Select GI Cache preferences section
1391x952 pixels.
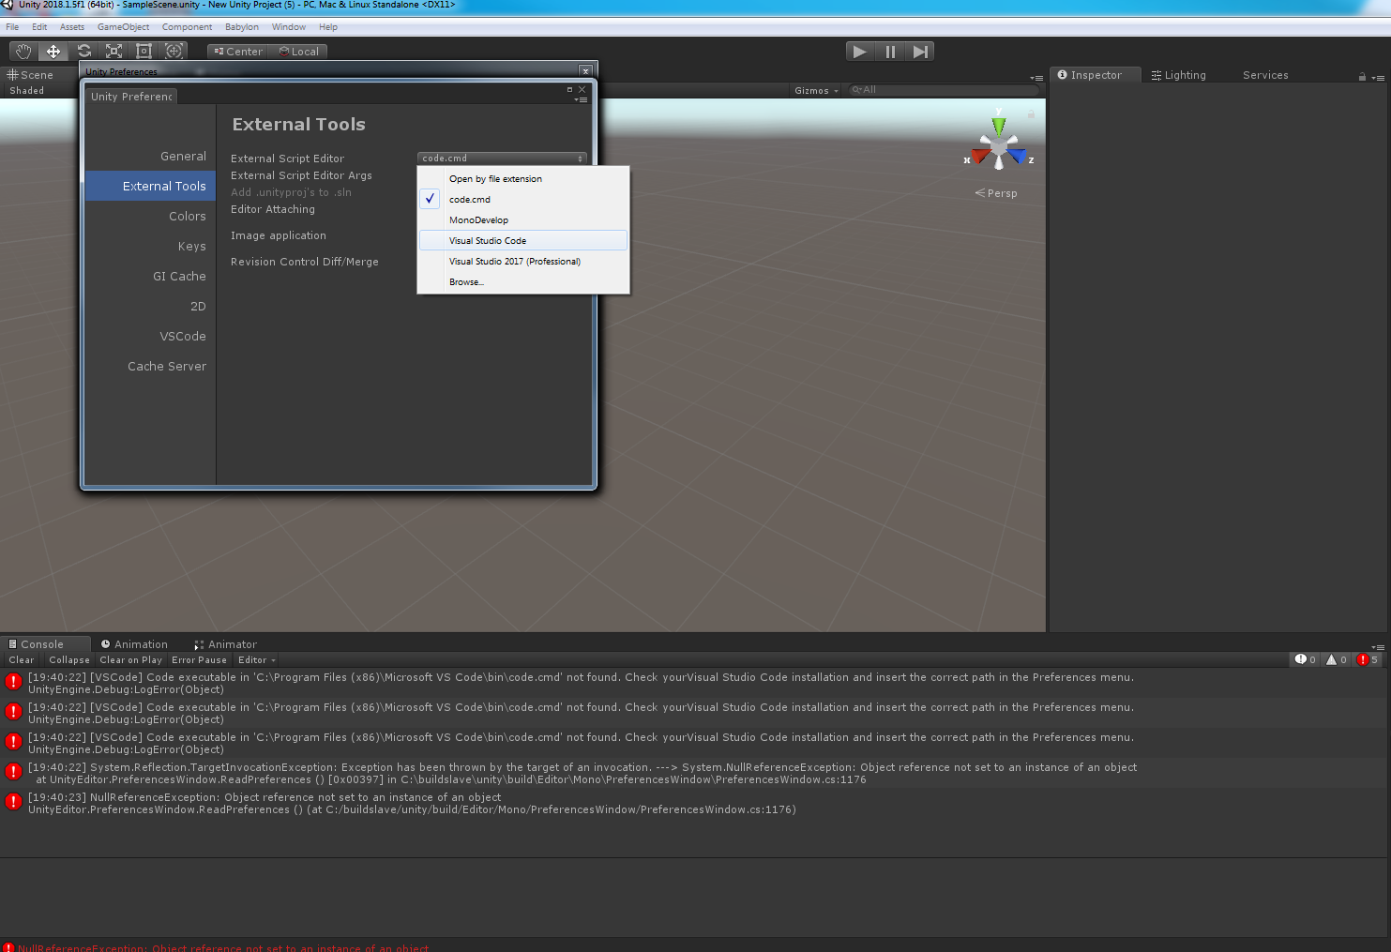150,277
